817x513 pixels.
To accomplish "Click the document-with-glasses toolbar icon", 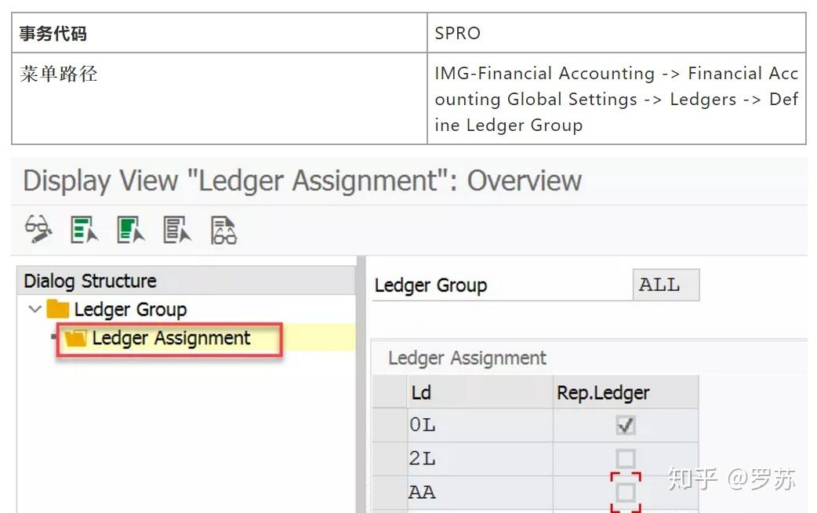I will pos(223,230).
